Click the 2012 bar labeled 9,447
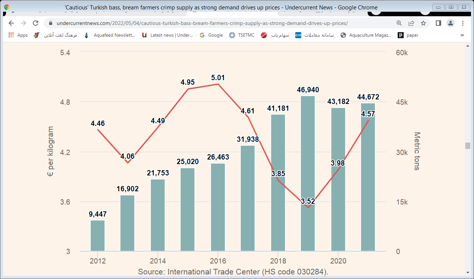 (98, 236)
